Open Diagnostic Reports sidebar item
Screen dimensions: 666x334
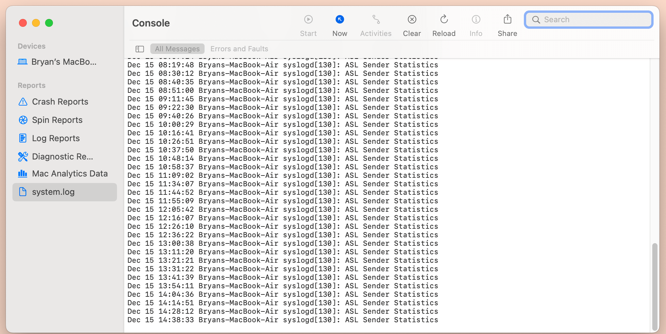pyautogui.click(x=62, y=157)
